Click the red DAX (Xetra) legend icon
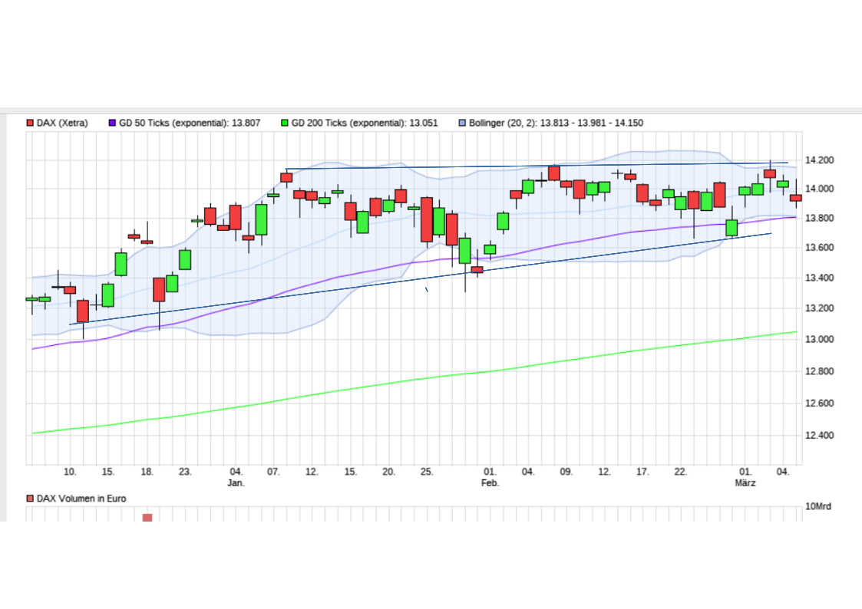This screenshot has height=609, width=862. tap(30, 122)
